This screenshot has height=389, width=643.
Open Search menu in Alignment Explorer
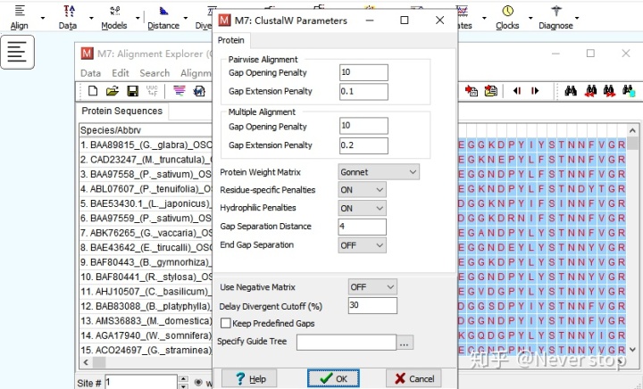pyautogui.click(x=154, y=73)
